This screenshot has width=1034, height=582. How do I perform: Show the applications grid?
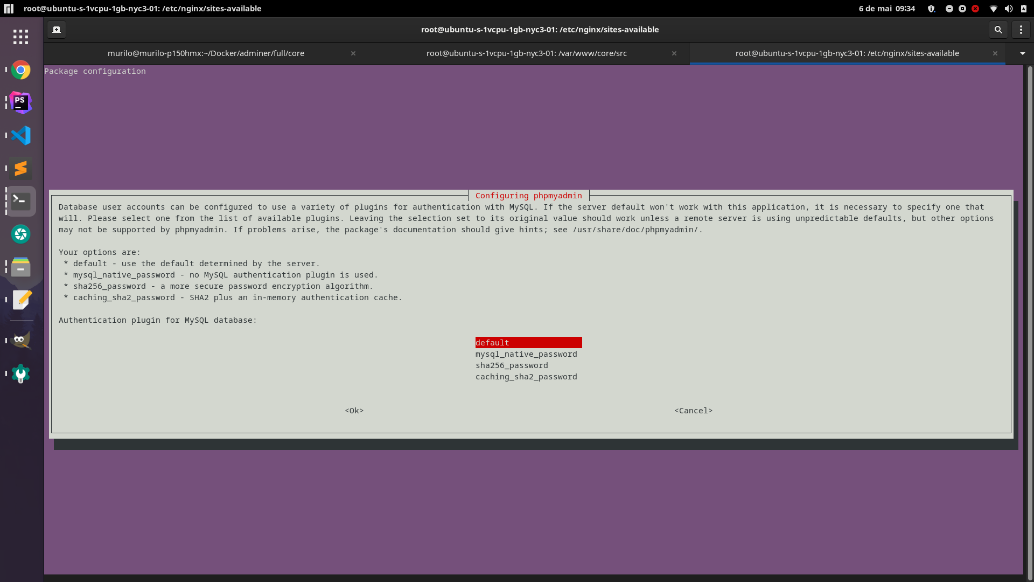pos(21,37)
